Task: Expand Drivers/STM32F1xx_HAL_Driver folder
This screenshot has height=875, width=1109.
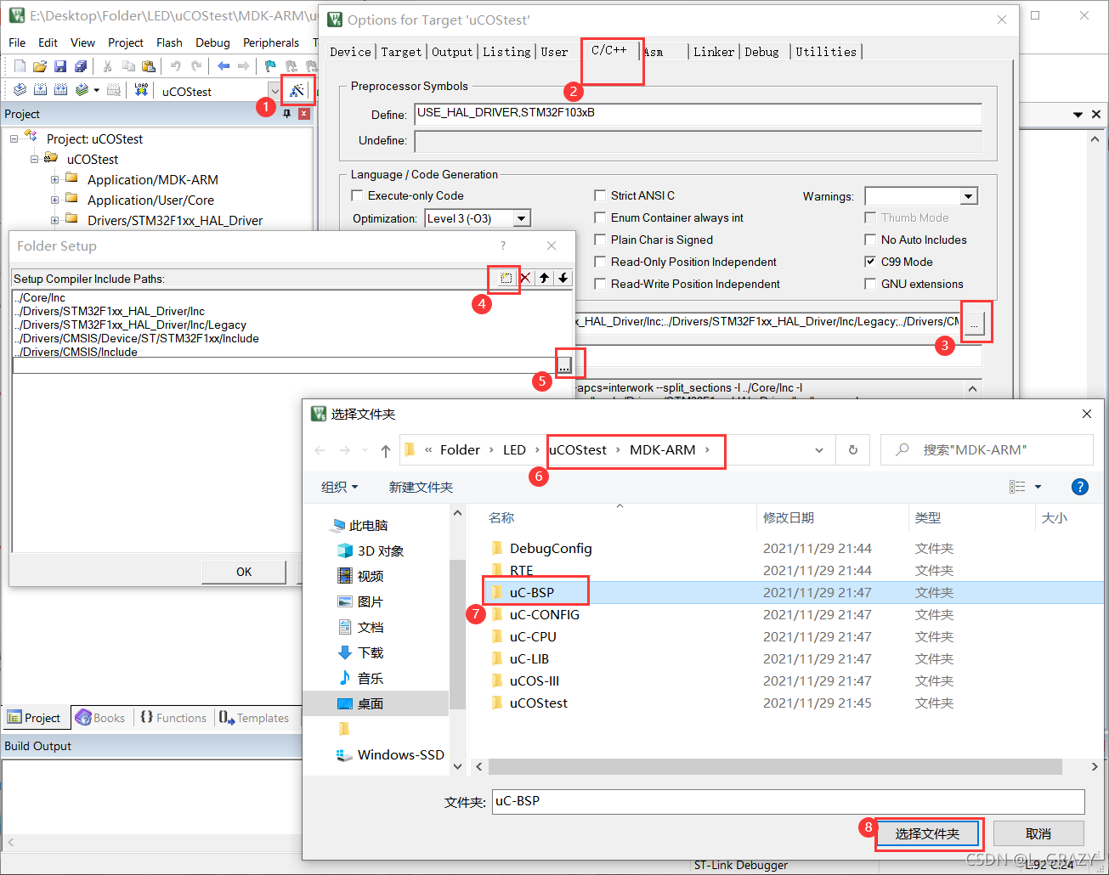Action: click(x=55, y=220)
